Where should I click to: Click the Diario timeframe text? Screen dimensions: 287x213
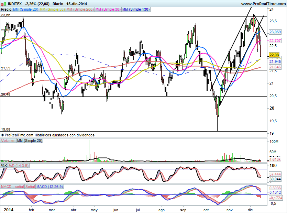pyautogui.click(x=58, y=4)
